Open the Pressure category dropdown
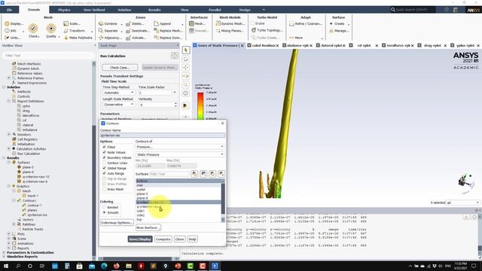The height and width of the screenshot is (271, 482). pyautogui.click(x=180, y=147)
